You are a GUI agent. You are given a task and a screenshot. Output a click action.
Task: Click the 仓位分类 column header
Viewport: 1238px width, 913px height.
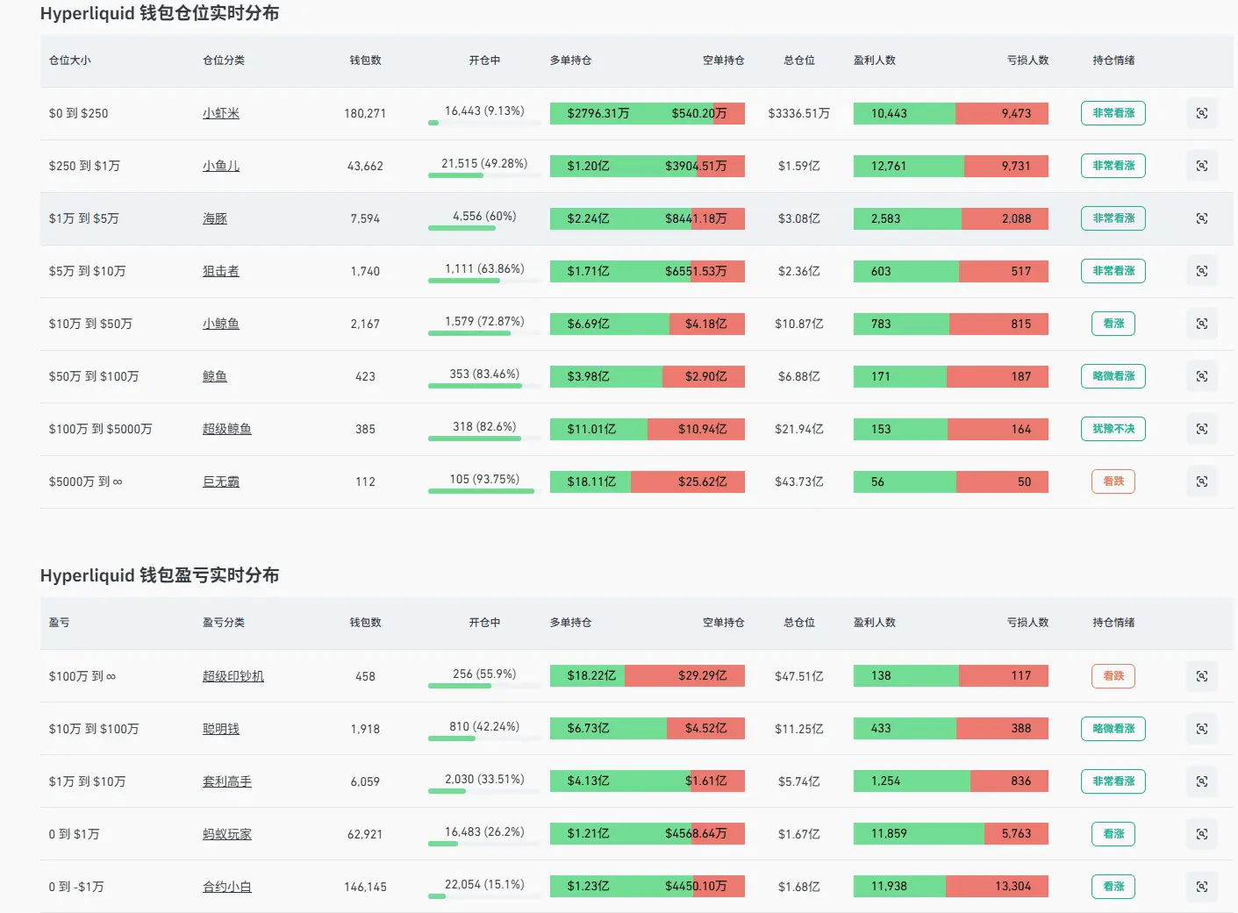pos(224,61)
